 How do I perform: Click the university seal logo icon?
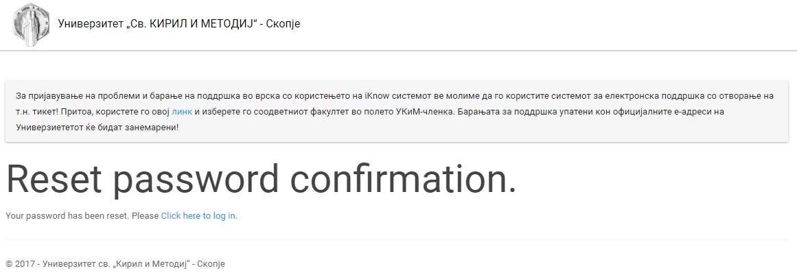click(32, 25)
